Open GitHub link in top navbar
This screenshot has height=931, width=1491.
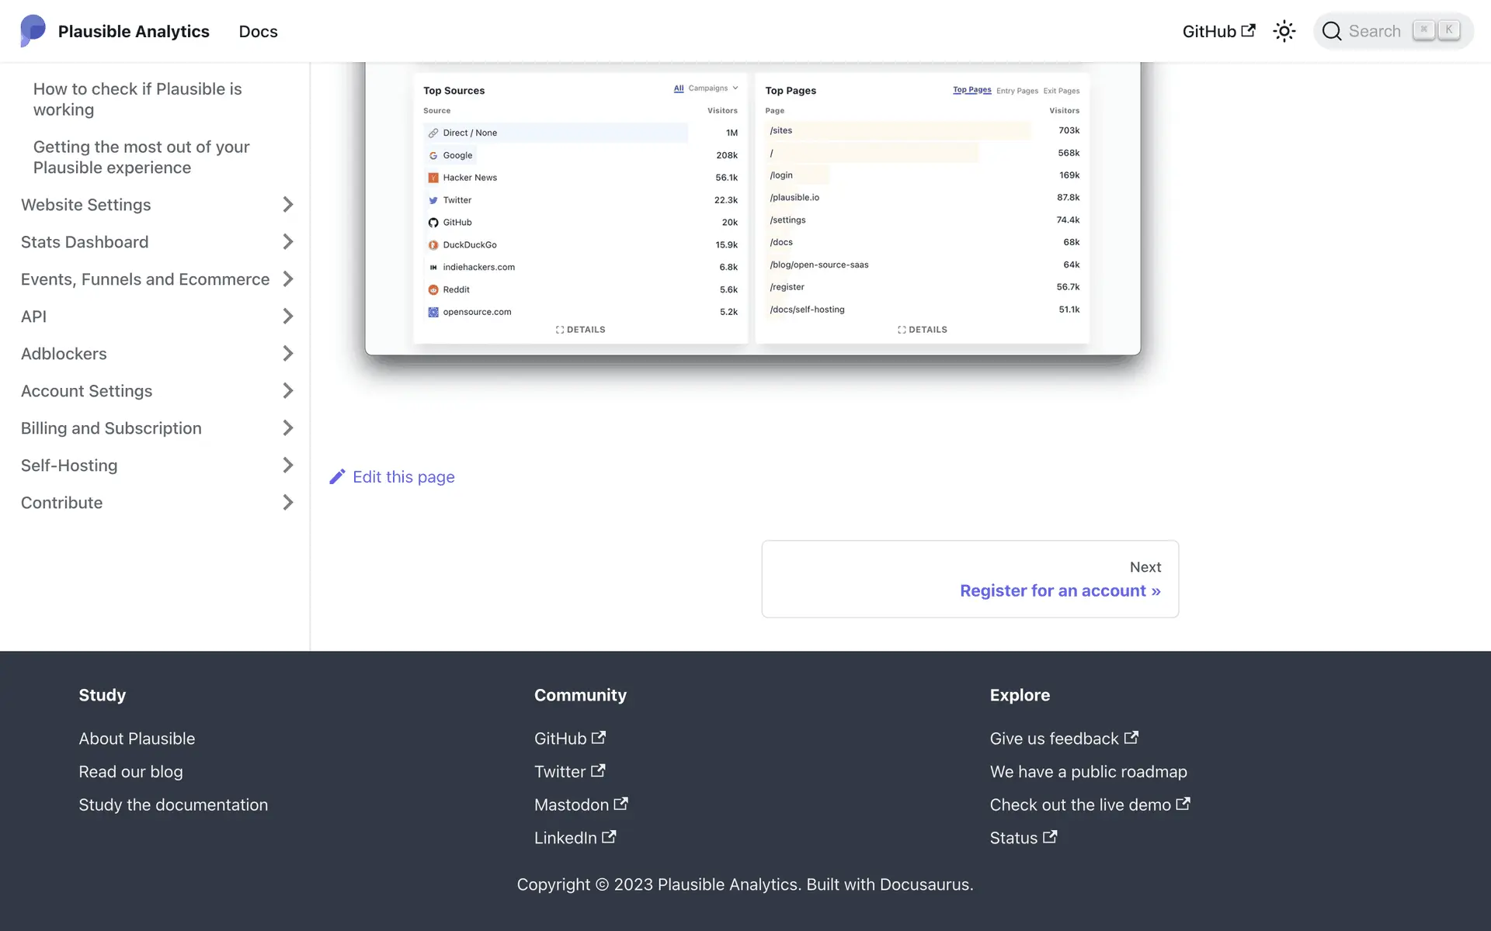[x=1218, y=31]
